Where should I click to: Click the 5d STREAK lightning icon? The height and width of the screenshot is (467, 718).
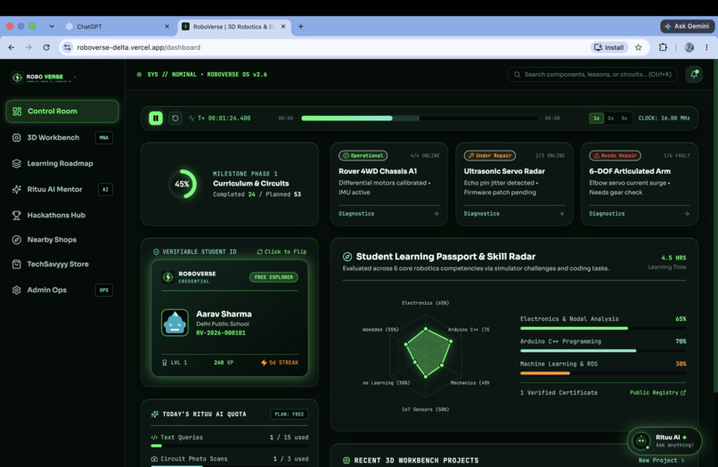coord(264,363)
